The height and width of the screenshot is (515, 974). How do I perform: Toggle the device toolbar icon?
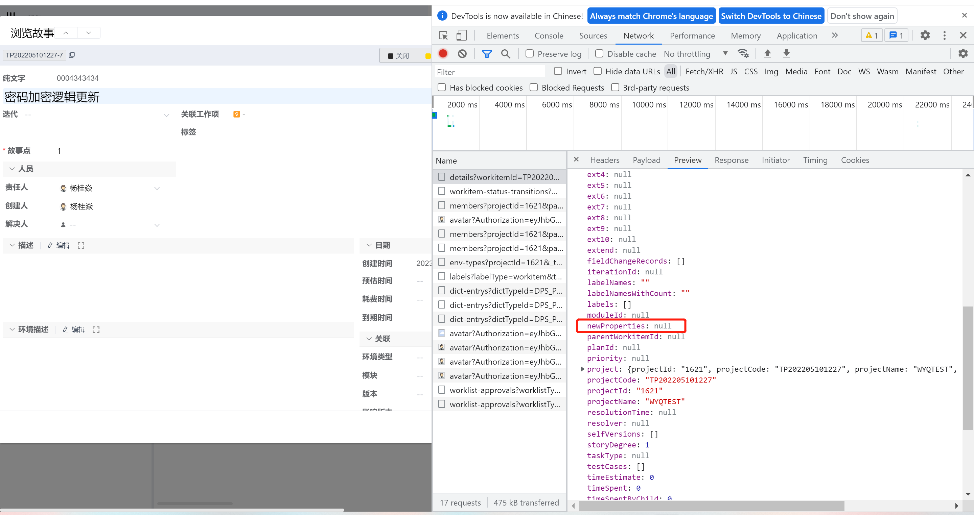[x=461, y=35]
